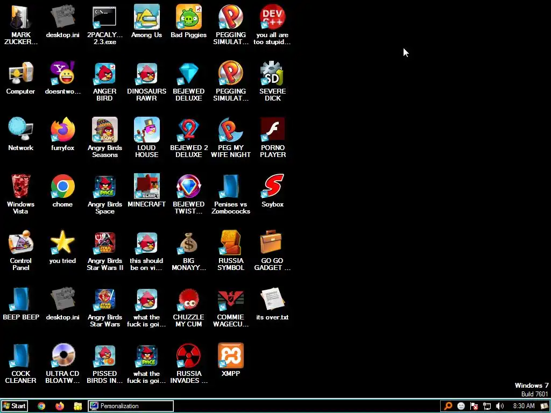Image resolution: width=551 pixels, height=413 pixels.
Task: Open the 8:30 AM taskbar clock
Action: click(524, 406)
